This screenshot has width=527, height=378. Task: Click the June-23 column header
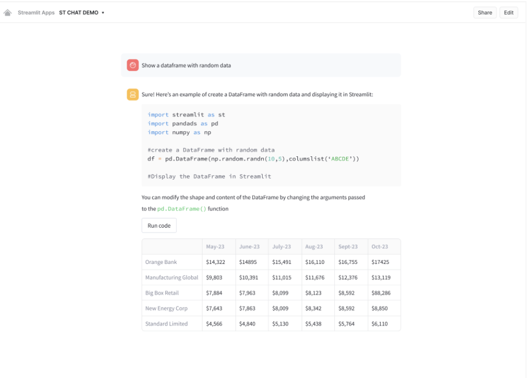pyautogui.click(x=252, y=247)
